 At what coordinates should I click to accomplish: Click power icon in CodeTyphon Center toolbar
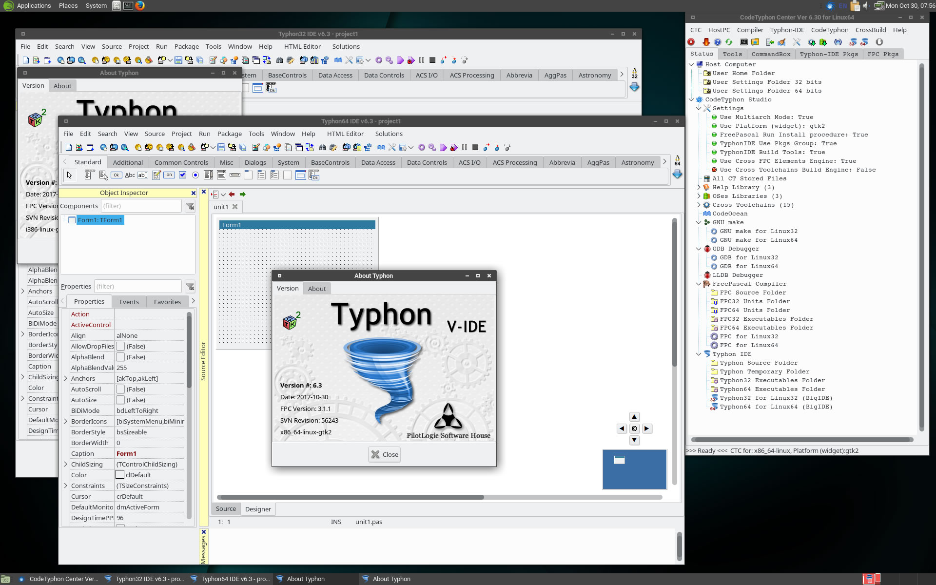(879, 42)
